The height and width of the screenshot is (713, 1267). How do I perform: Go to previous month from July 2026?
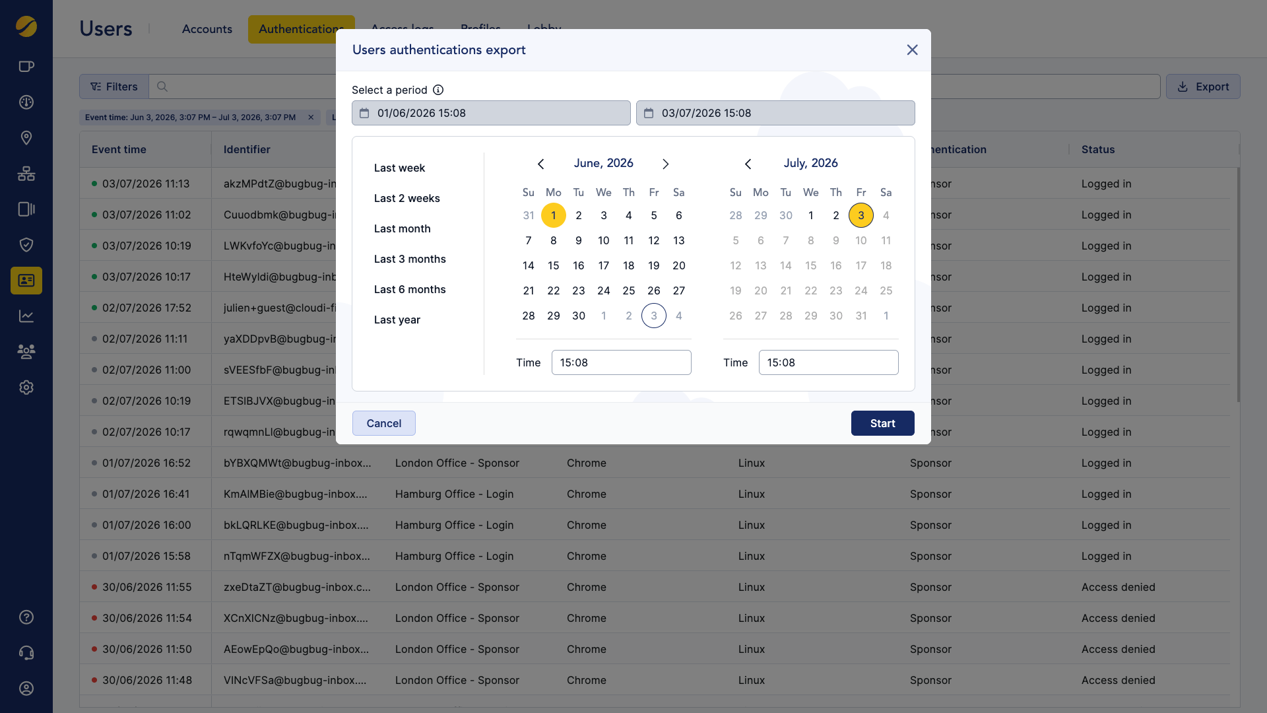pyautogui.click(x=748, y=164)
